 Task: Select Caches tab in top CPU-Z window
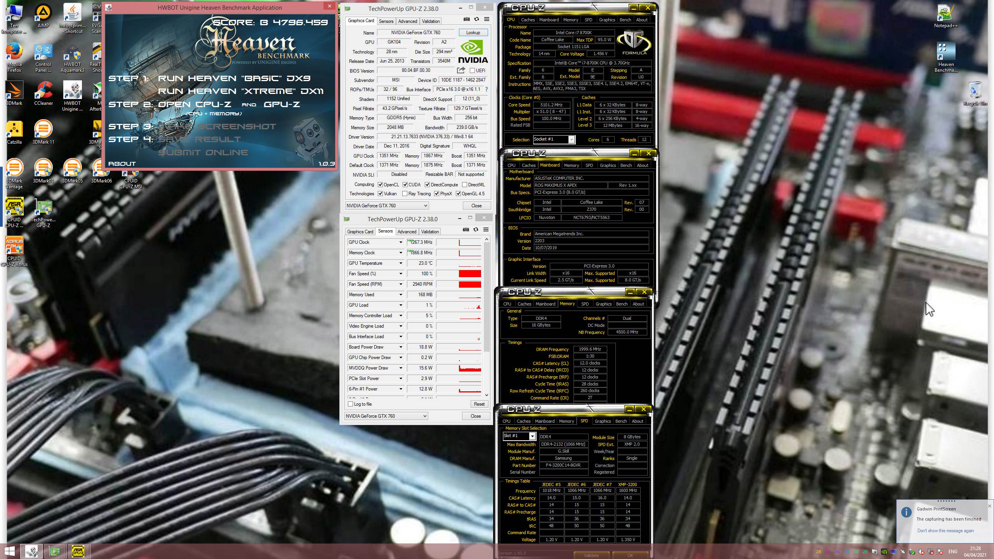528,20
